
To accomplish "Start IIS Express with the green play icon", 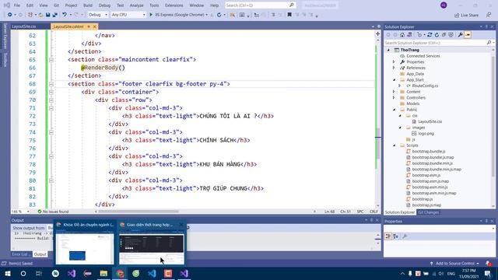I will pyautogui.click(x=151, y=15).
